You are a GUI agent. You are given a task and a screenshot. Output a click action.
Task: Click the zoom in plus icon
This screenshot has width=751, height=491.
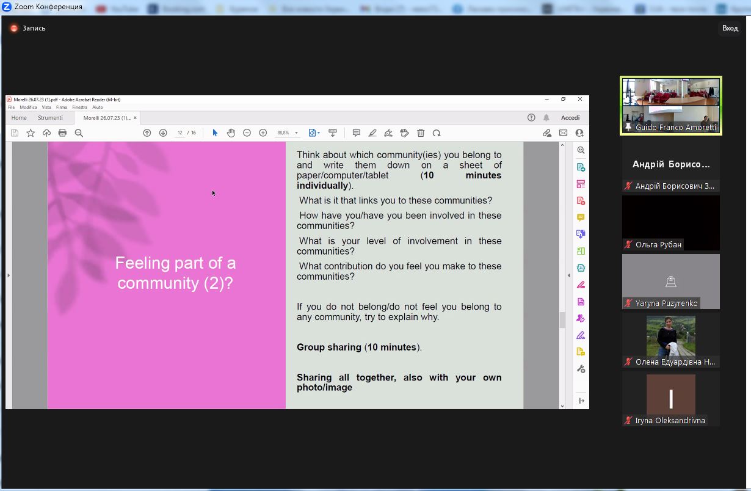point(263,133)
